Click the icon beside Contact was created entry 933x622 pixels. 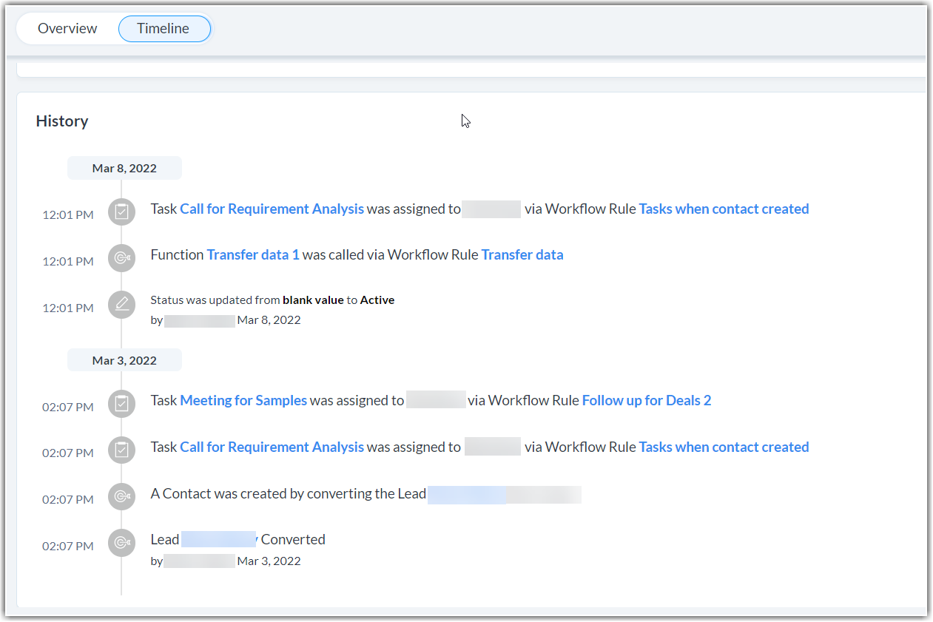[x=121, y=496]
